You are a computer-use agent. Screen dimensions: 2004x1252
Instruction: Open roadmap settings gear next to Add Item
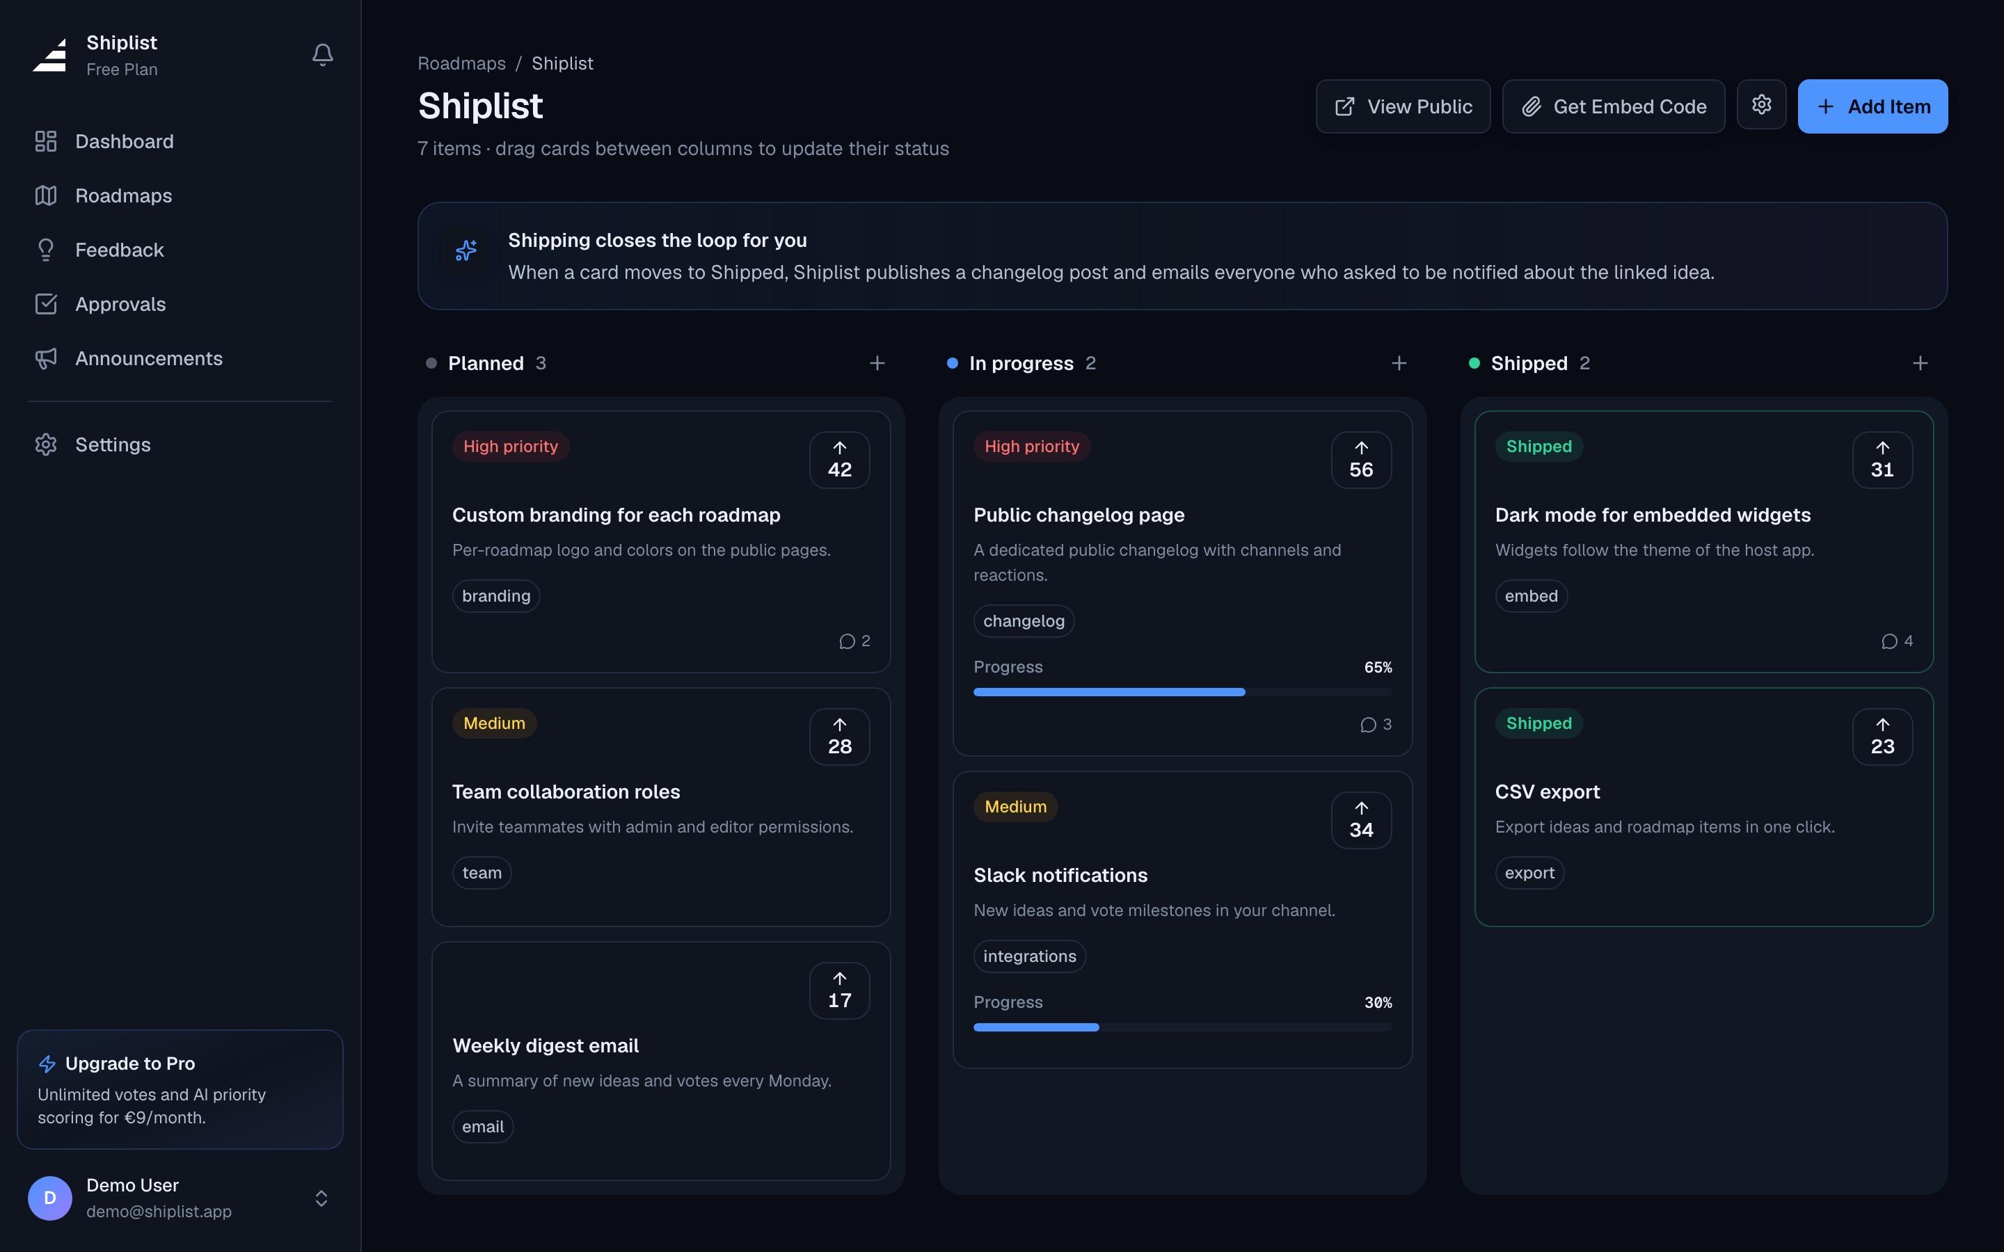click(x=1761, y=105)
